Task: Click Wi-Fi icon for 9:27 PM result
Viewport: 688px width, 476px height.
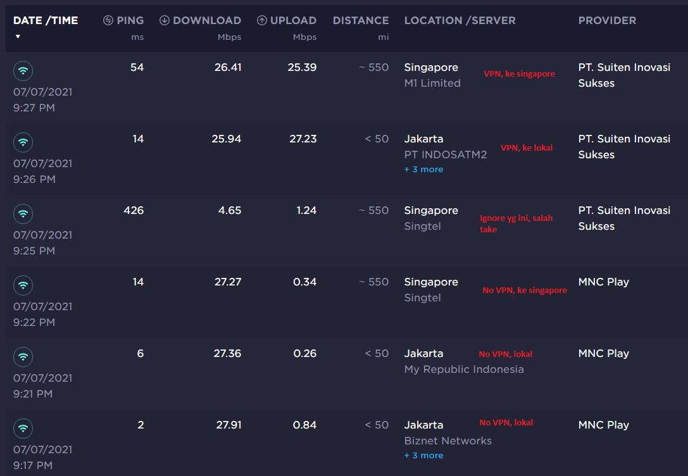Action: [23, 71]
